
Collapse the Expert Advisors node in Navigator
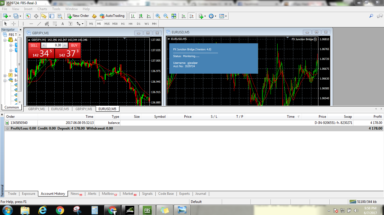5,80
